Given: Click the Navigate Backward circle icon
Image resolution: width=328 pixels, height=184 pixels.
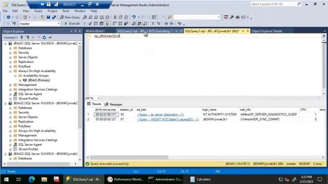Looking at the screenshot, I should (x=8, y=17).
